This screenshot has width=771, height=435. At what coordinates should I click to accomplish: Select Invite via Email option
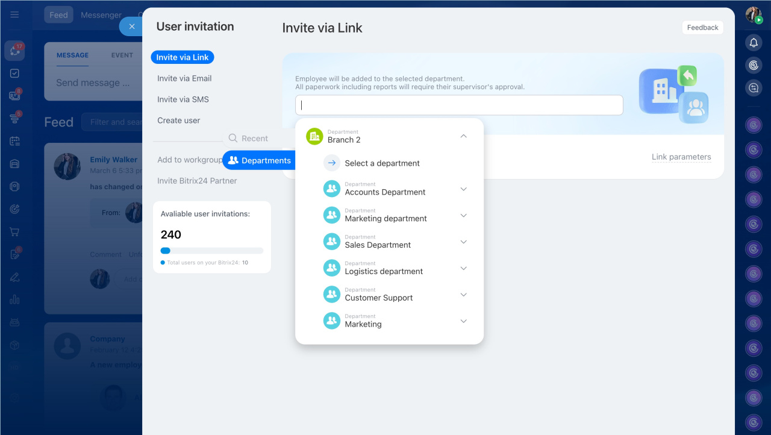tap(184, 78)
